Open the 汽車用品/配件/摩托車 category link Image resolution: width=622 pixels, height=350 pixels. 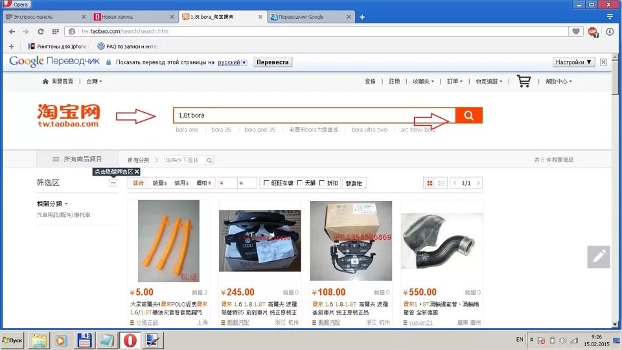(x=63, y=215)
